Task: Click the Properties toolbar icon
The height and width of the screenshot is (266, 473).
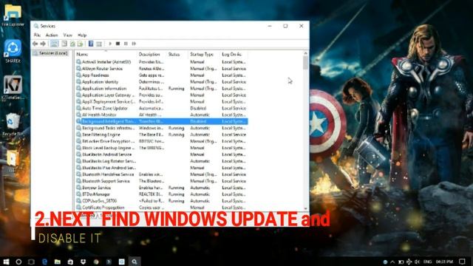Action: click(x=64, y=44)
